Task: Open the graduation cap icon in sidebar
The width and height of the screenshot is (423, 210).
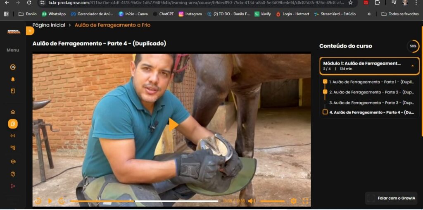Action: point(13,162)
